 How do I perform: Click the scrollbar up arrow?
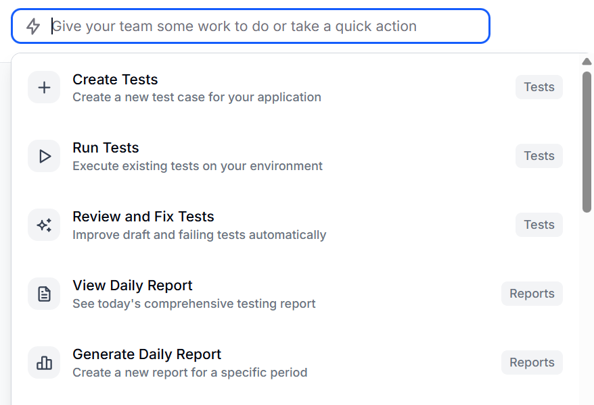pos(587,61)
